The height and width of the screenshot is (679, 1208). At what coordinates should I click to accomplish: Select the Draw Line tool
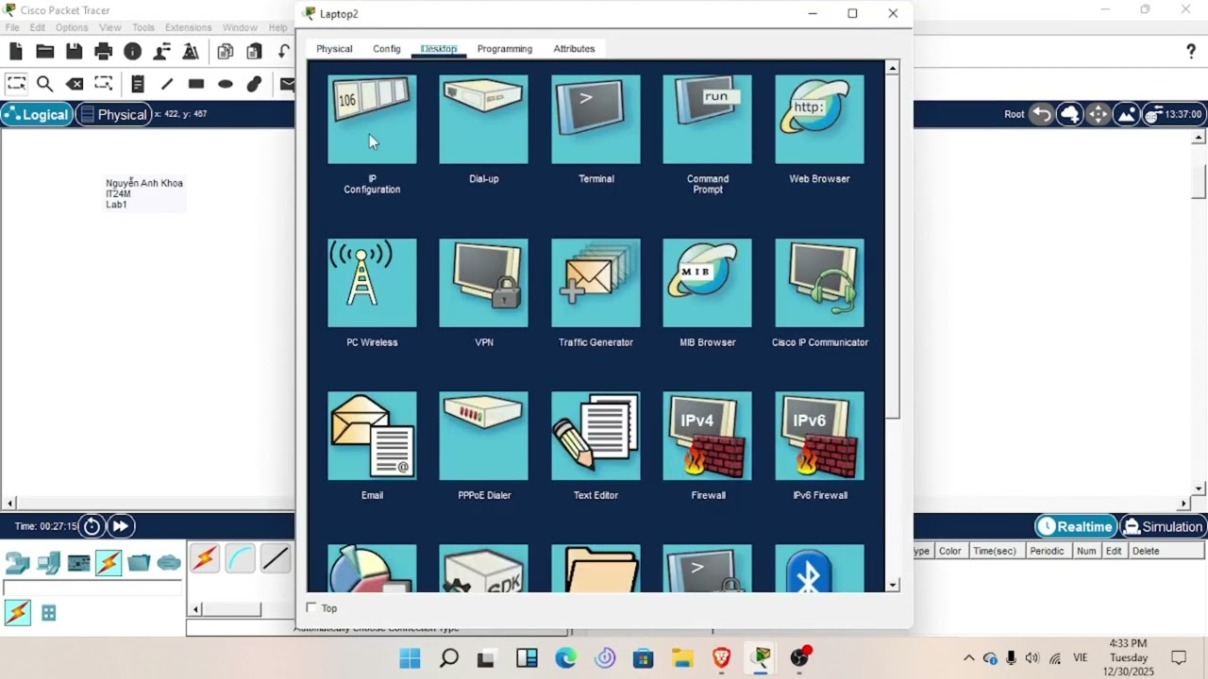[x=167, y=84]
